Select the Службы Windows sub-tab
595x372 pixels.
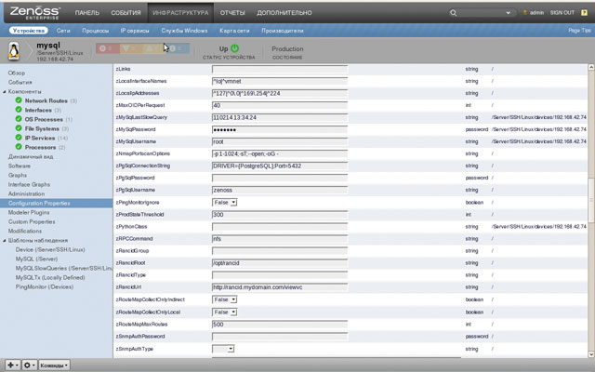click(x=184, y=31)
